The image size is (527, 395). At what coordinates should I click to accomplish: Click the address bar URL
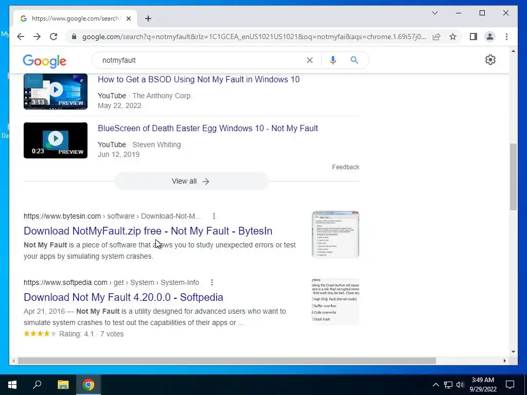click(x=254, y=37)
